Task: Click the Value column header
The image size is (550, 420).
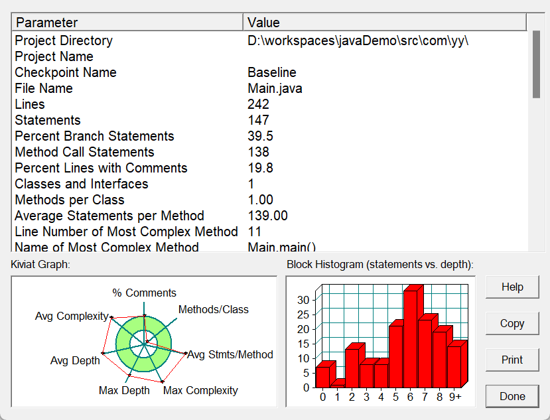Action: (385, 23)
